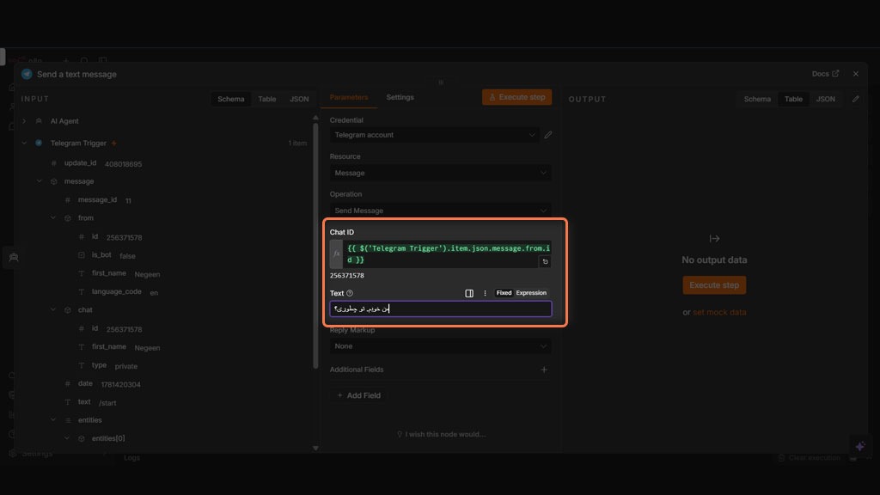Collapse the Telegram Trigger input node

coord(24,144)
